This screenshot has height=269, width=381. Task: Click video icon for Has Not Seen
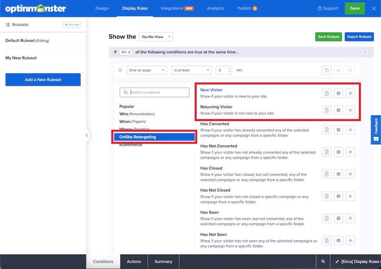click(339, 240)
